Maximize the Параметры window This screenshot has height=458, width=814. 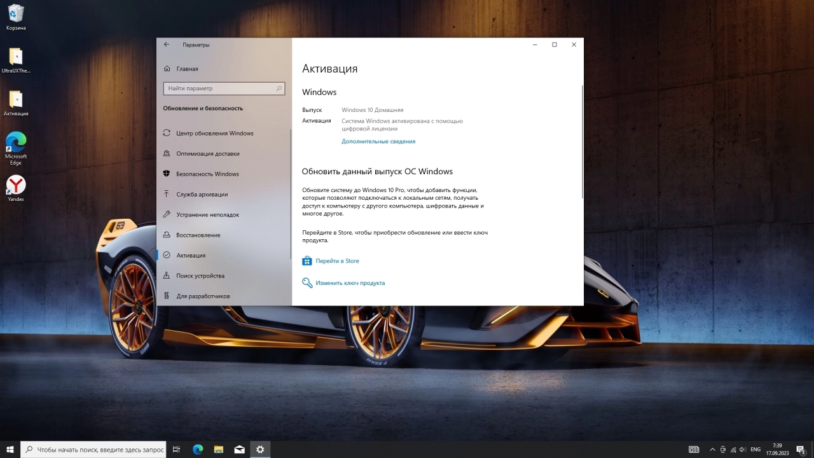(x=555, y=45)
